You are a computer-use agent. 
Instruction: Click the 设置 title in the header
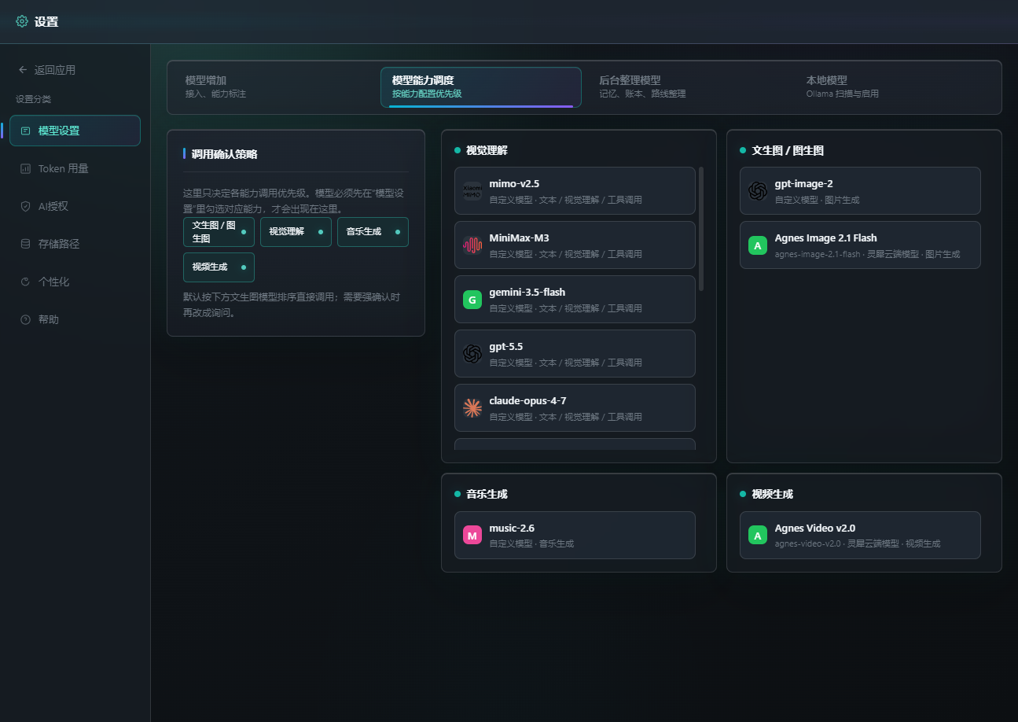click(46, 22)
